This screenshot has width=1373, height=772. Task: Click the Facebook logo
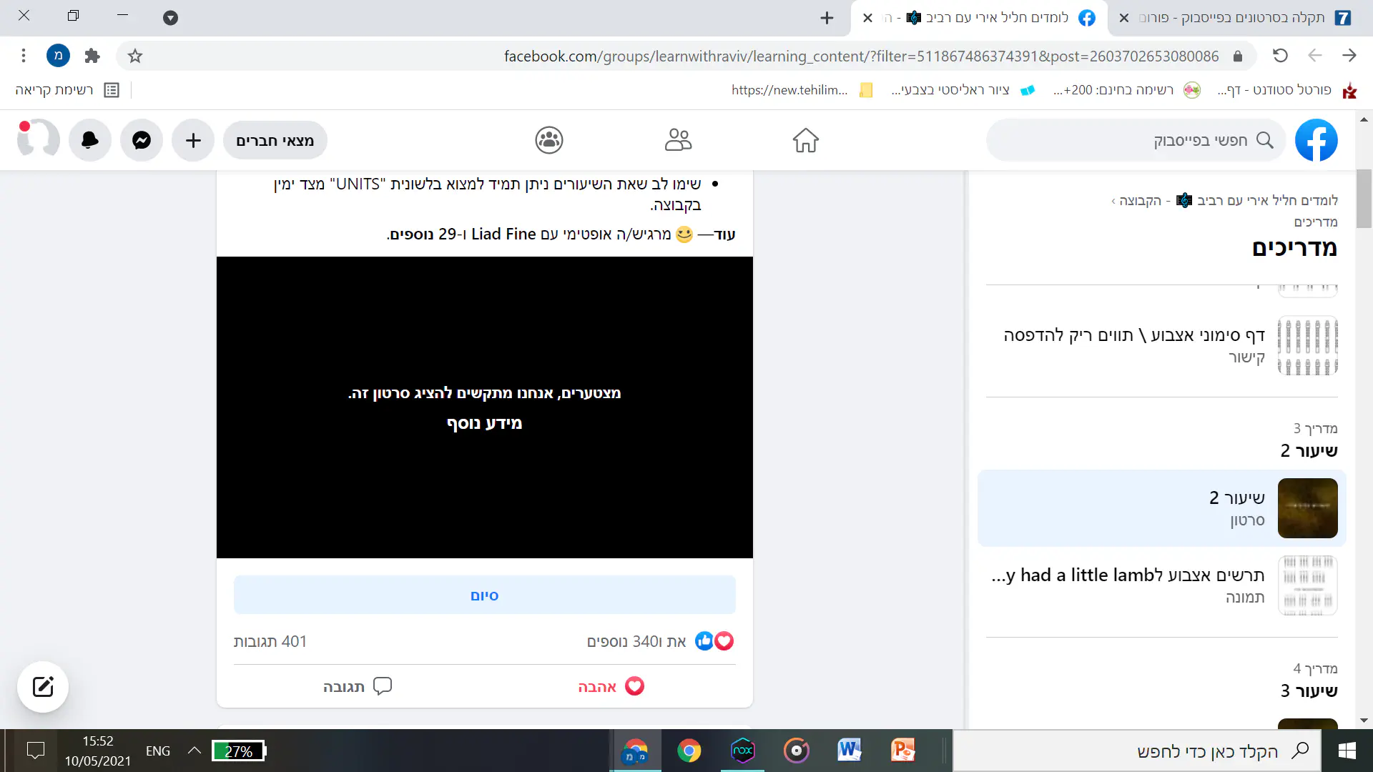click(1316, 140)
